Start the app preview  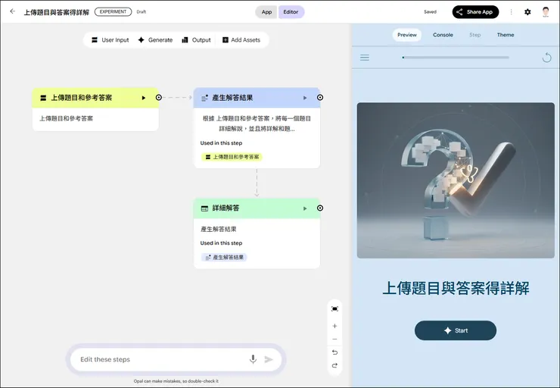456,330
